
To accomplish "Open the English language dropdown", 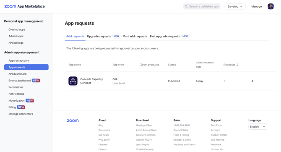I will 258,126.
